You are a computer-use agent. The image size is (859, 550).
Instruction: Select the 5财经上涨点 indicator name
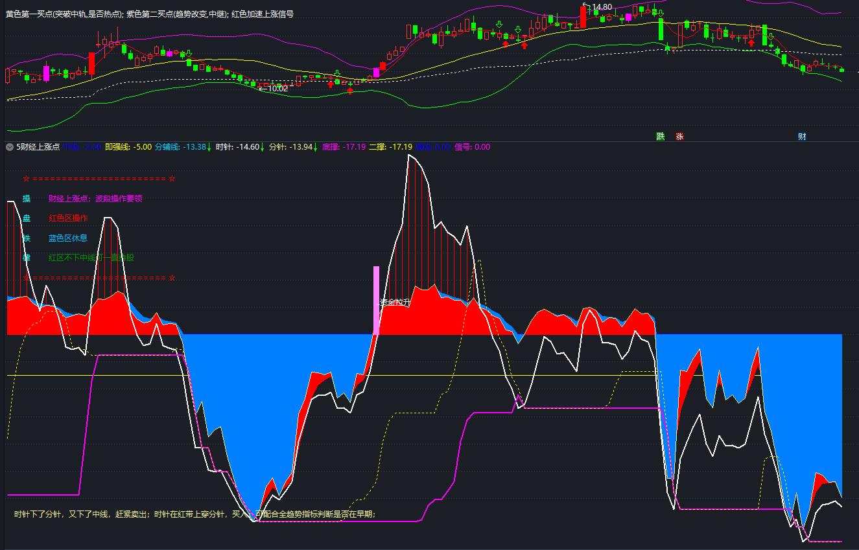pyautogui.click(x=37, y=147)
